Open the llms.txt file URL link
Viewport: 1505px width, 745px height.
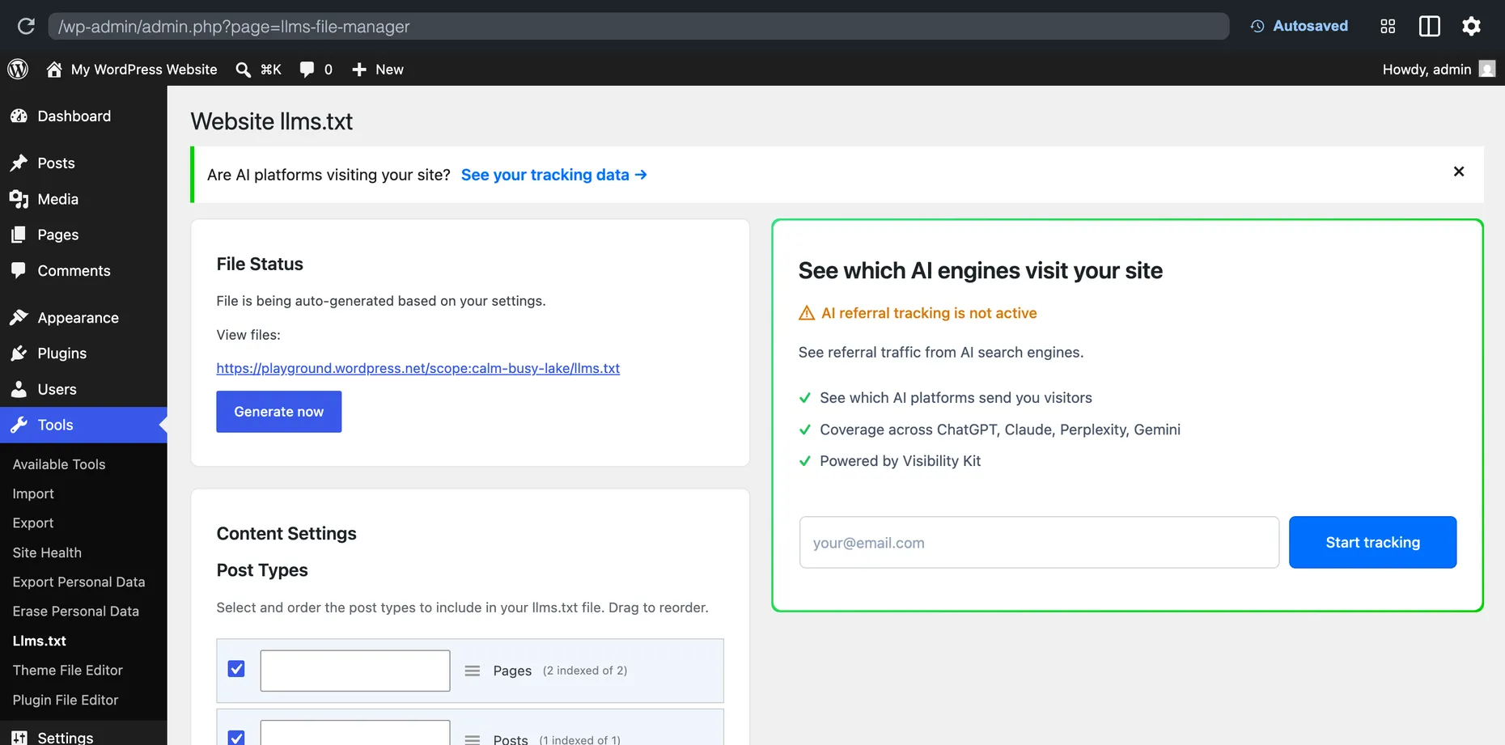418,368
